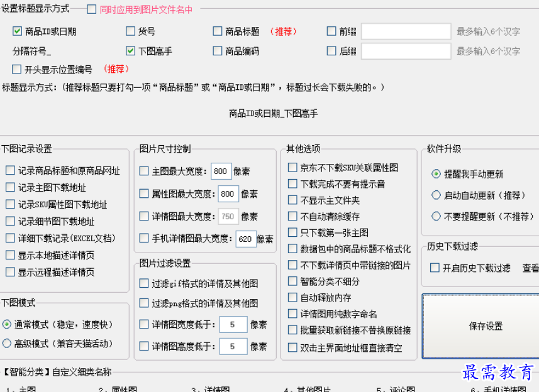Select 不要提醒更新（不推荐）radio button
Screen dimensions: 539x392
(x=436, y=216)
